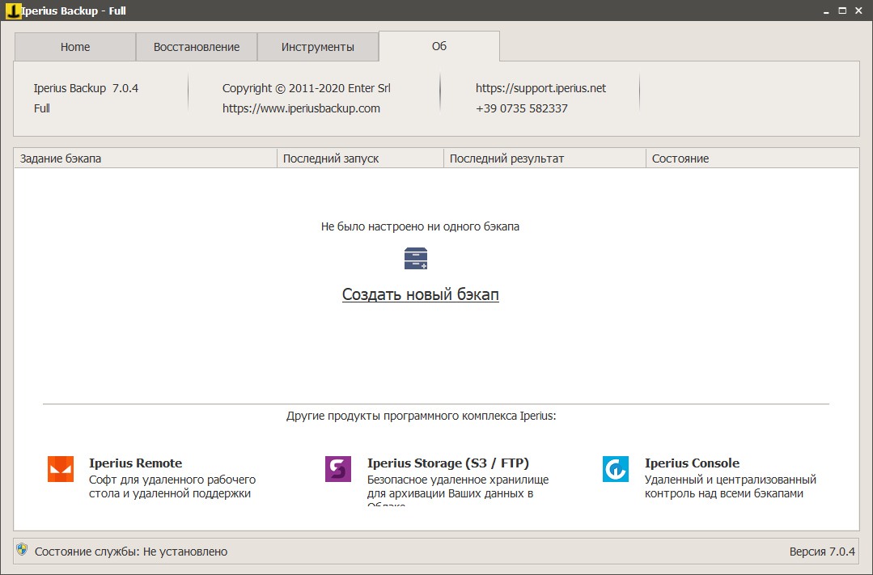Open the https://support.iperius.net support link
The width and height of the screenshot is (873, 575).
click(540, 88)
